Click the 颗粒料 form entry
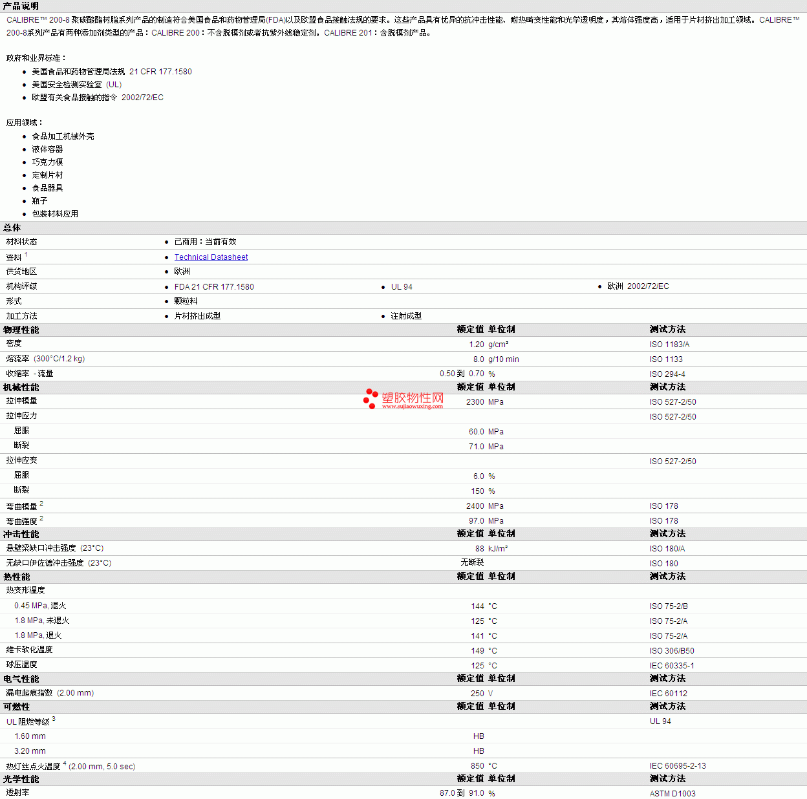Viewport: 807px width, 799px height. tap(186, 301)
